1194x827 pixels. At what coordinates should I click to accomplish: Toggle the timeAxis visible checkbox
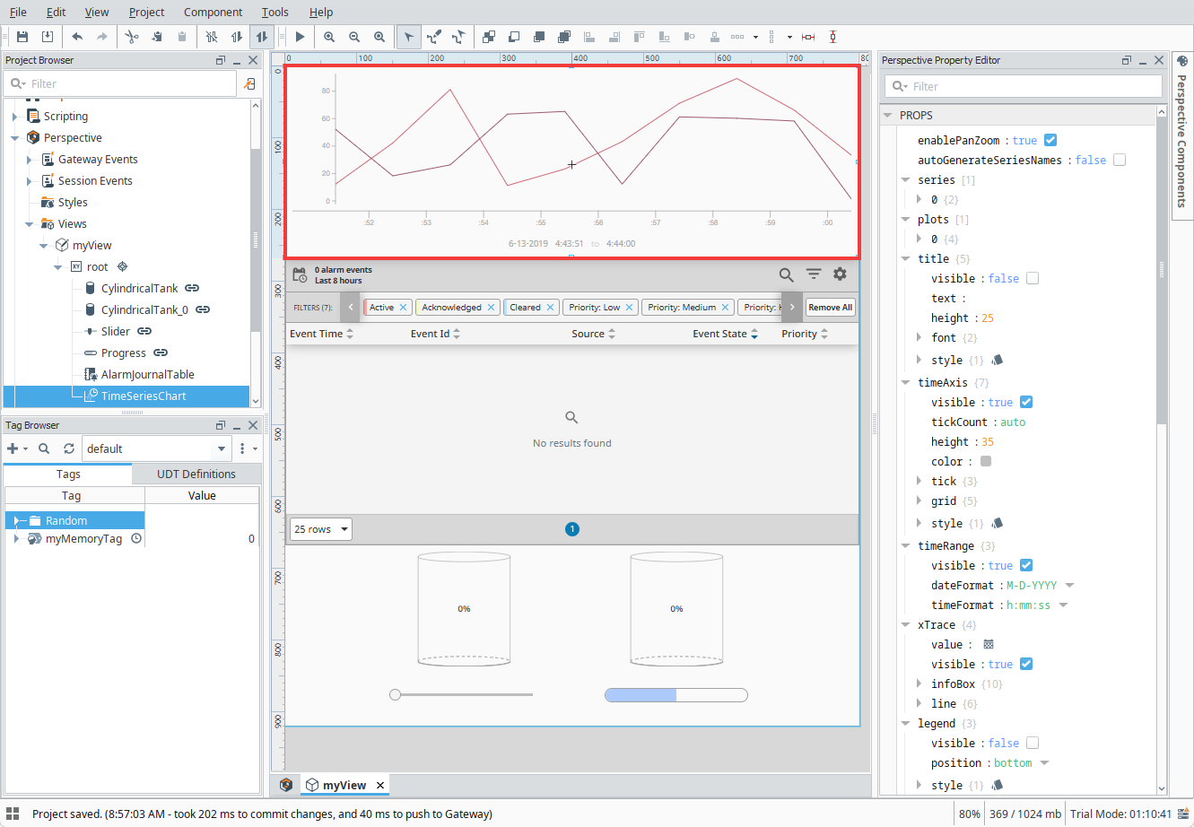[1026, 402]
